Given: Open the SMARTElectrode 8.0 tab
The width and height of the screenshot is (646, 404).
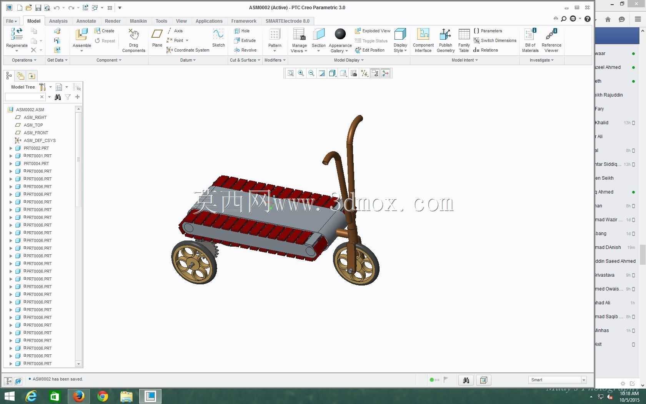Looking at the screenshot, I should [x=287, y=21].
